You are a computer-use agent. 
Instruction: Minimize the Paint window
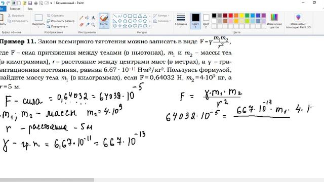[x=303, y=3]
